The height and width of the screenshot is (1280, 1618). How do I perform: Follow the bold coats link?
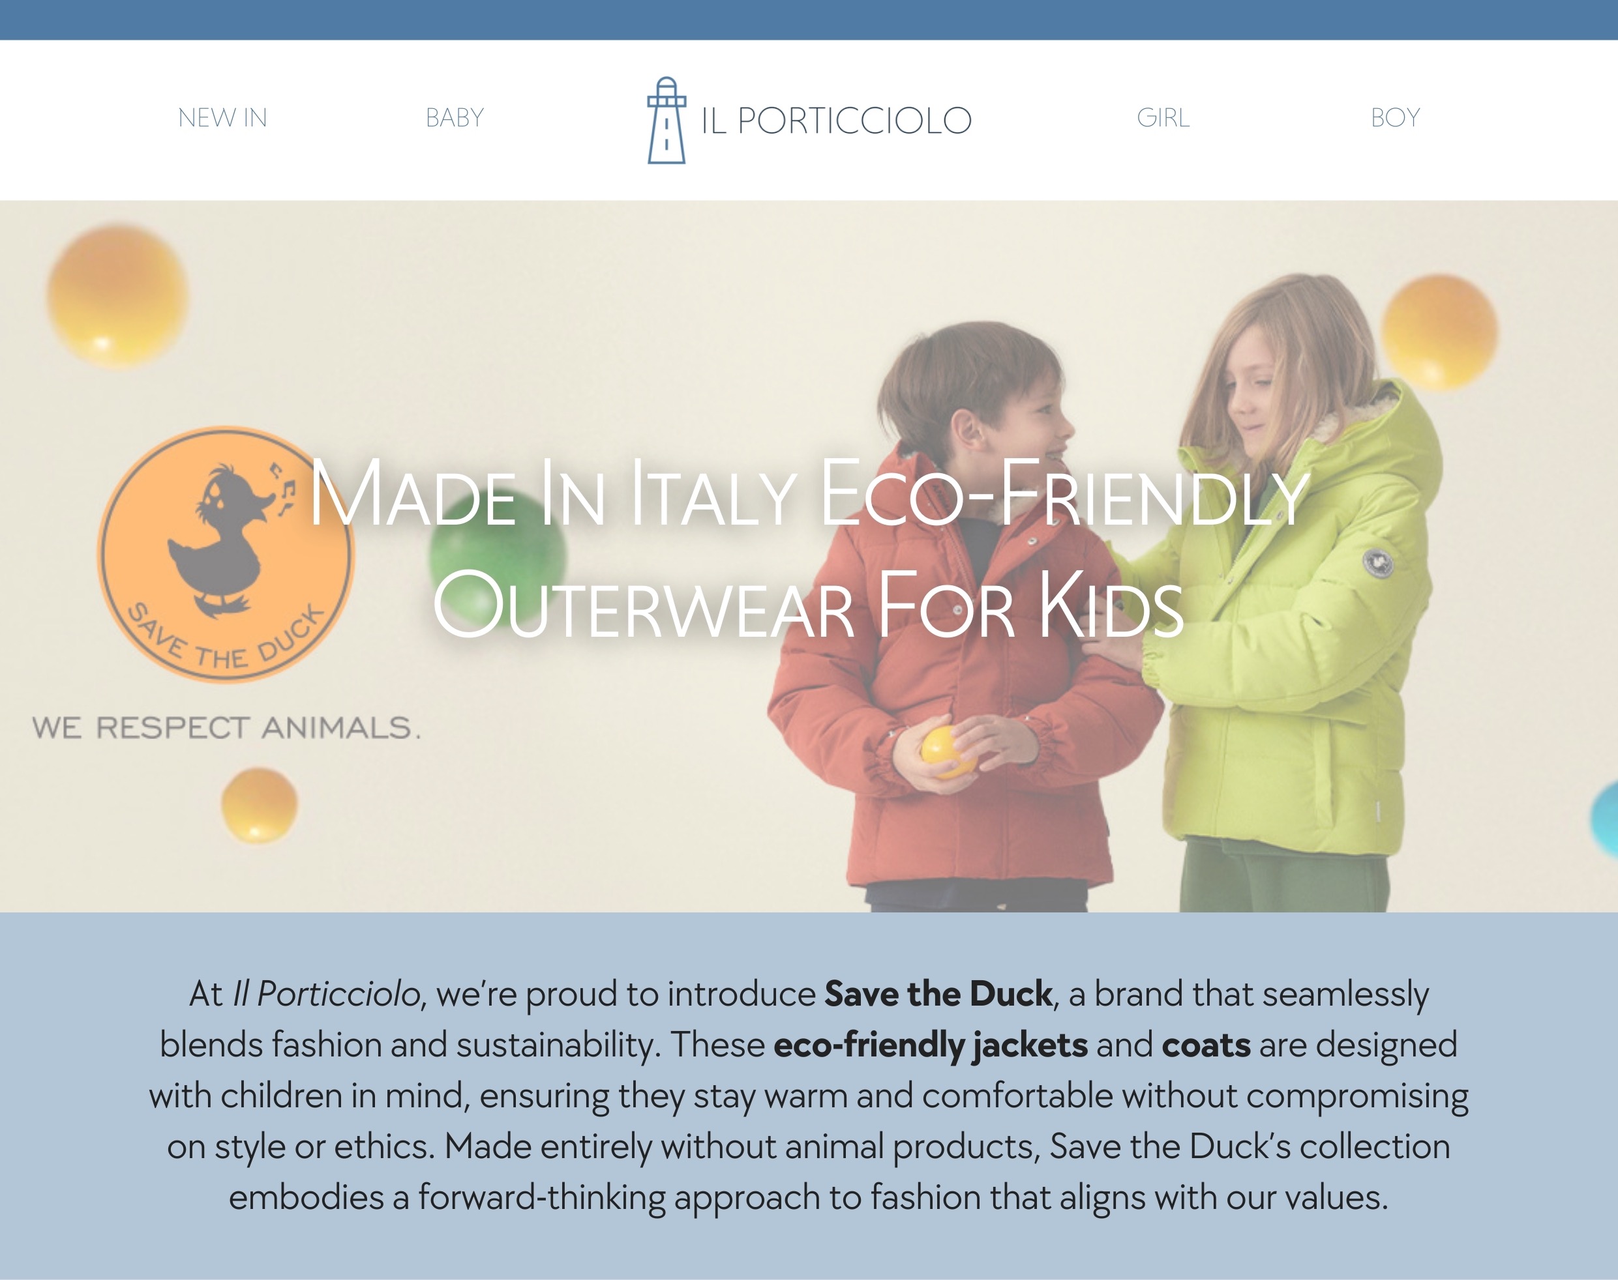(1206, 1045)
